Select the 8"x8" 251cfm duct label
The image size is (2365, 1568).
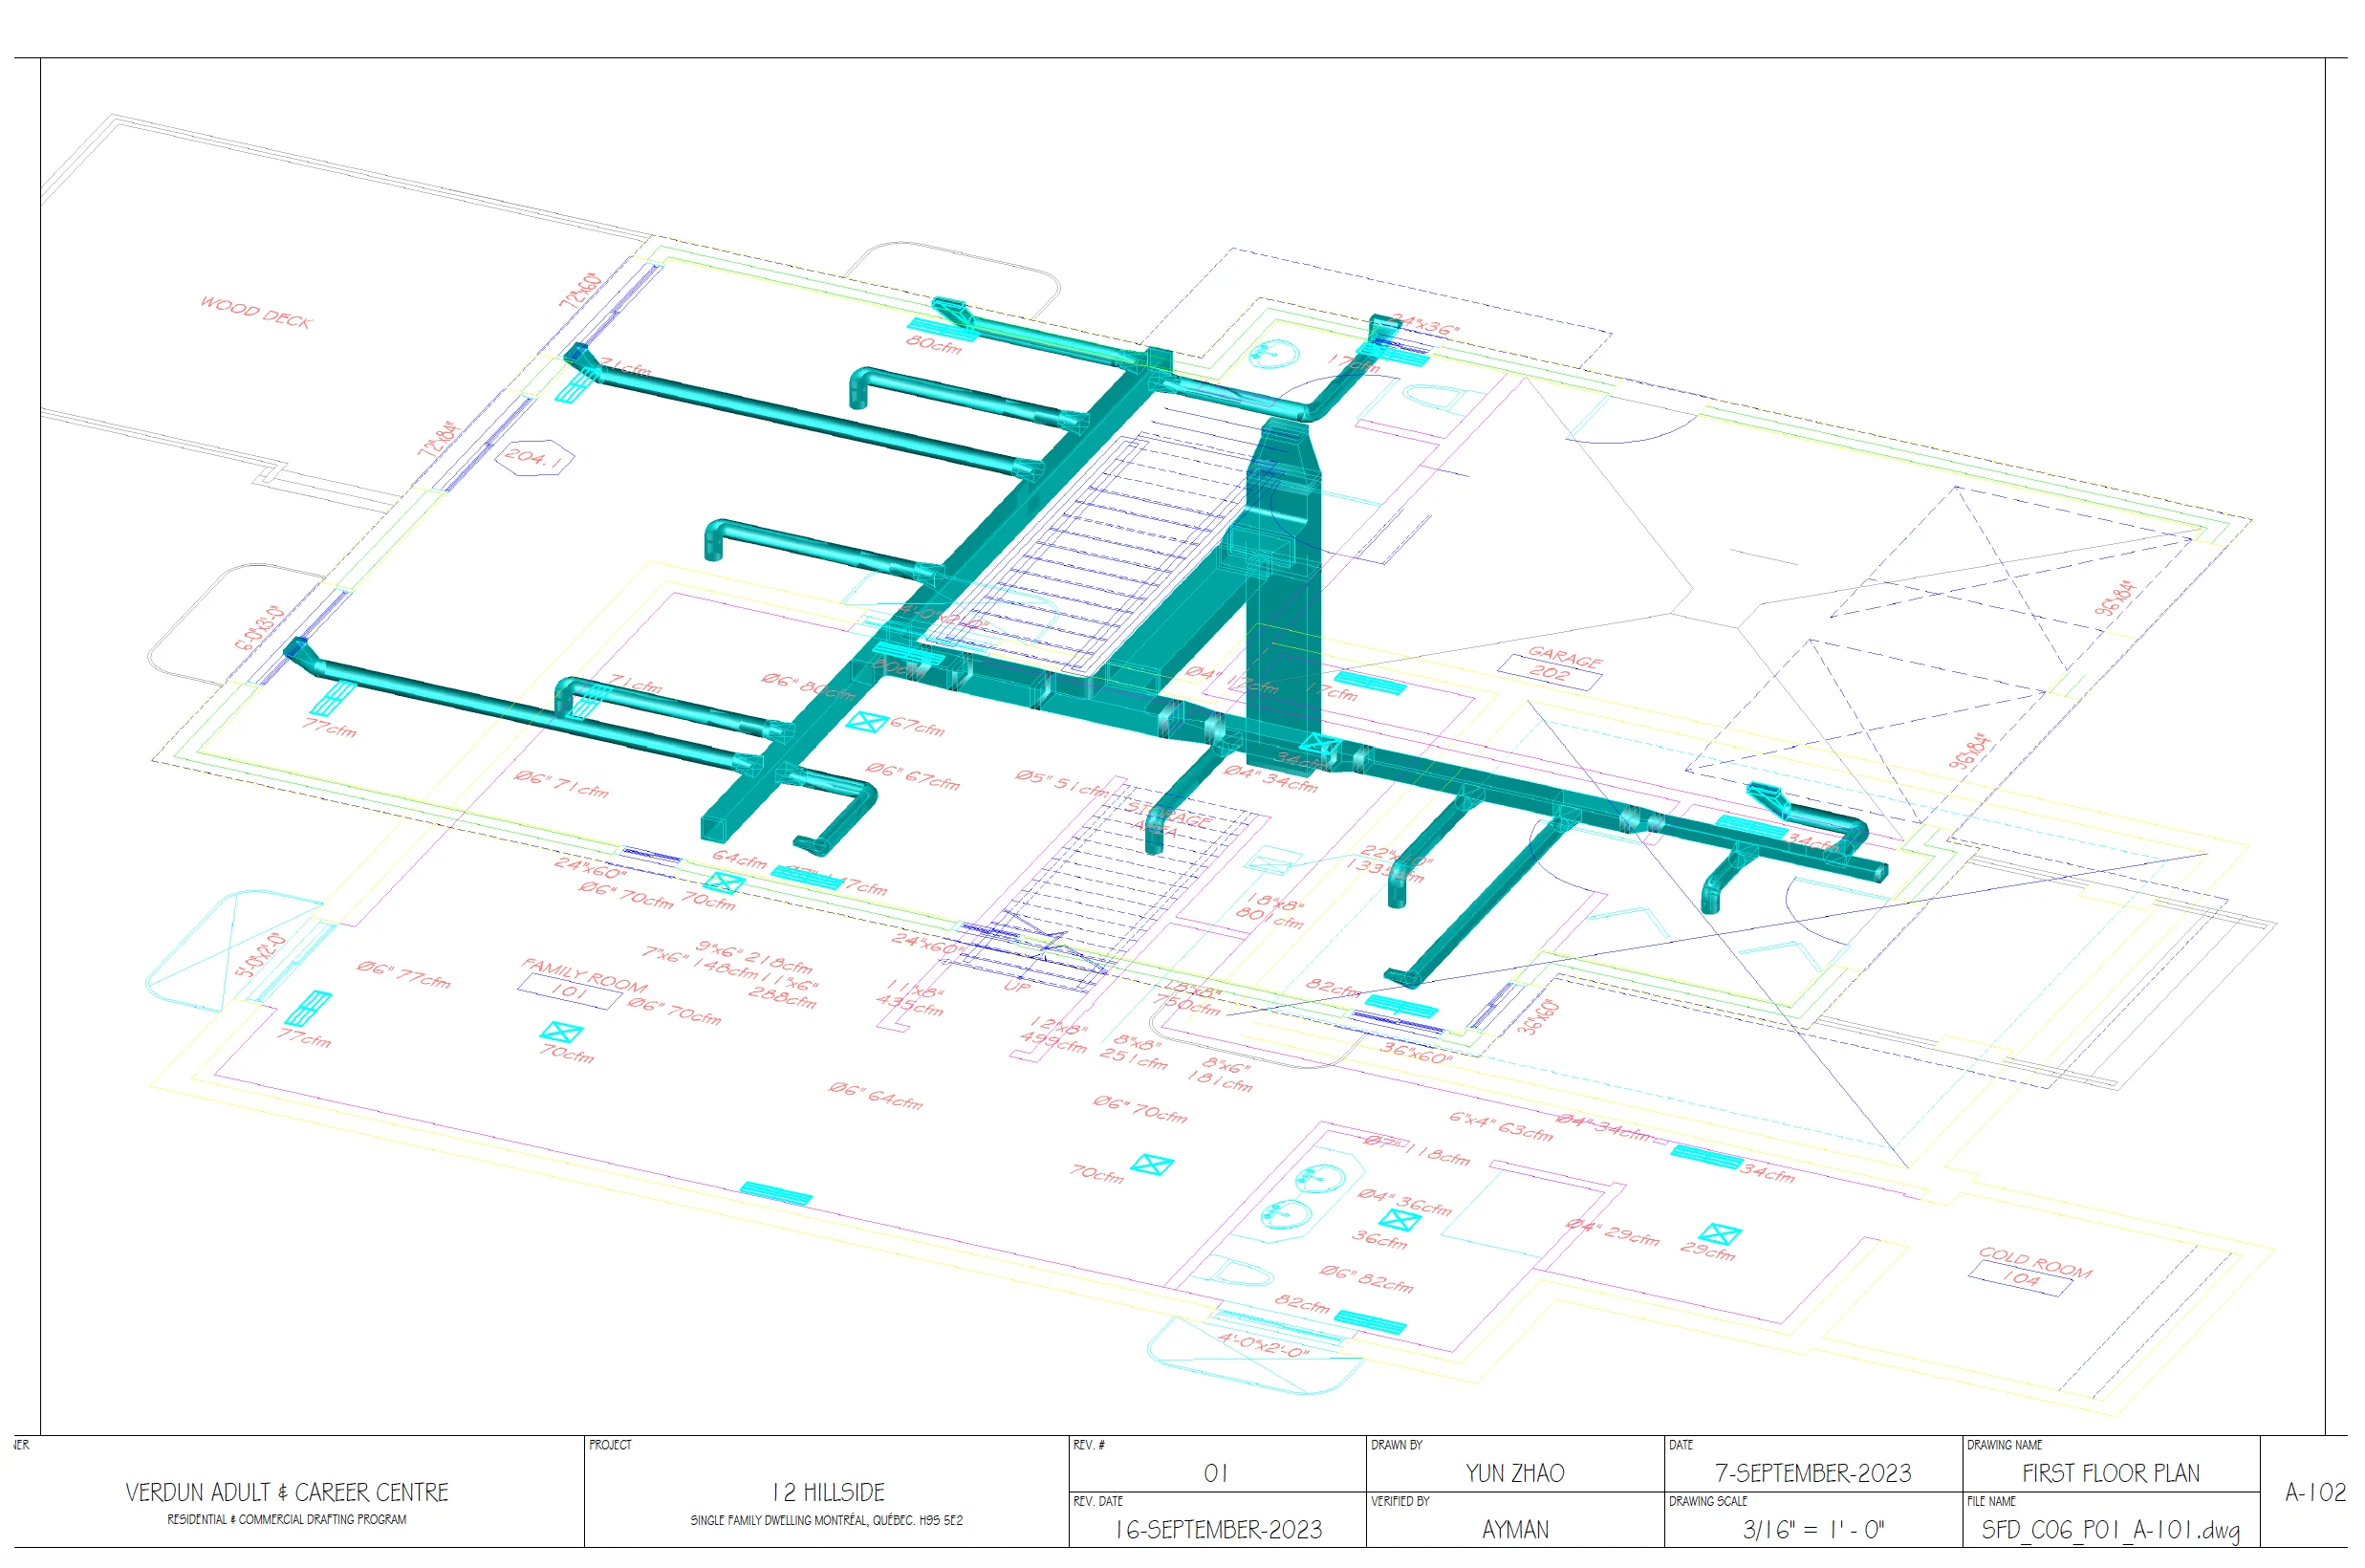[1134, 1052]
